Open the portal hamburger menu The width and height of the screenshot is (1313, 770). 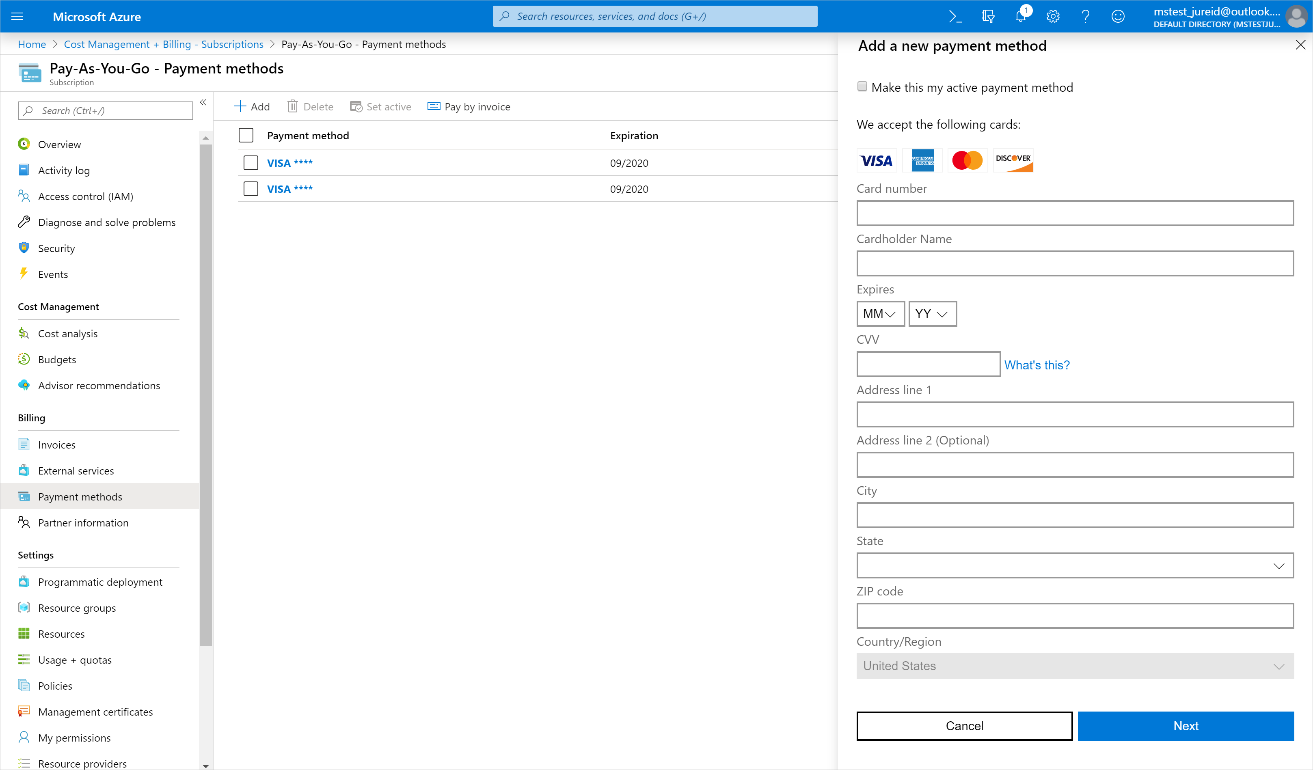coord(17,17)
